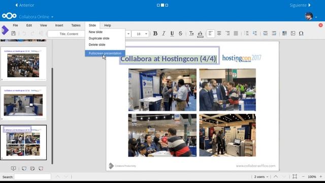Click the slide title Collabora at Hostingcon (4/4)

(168, 59)
